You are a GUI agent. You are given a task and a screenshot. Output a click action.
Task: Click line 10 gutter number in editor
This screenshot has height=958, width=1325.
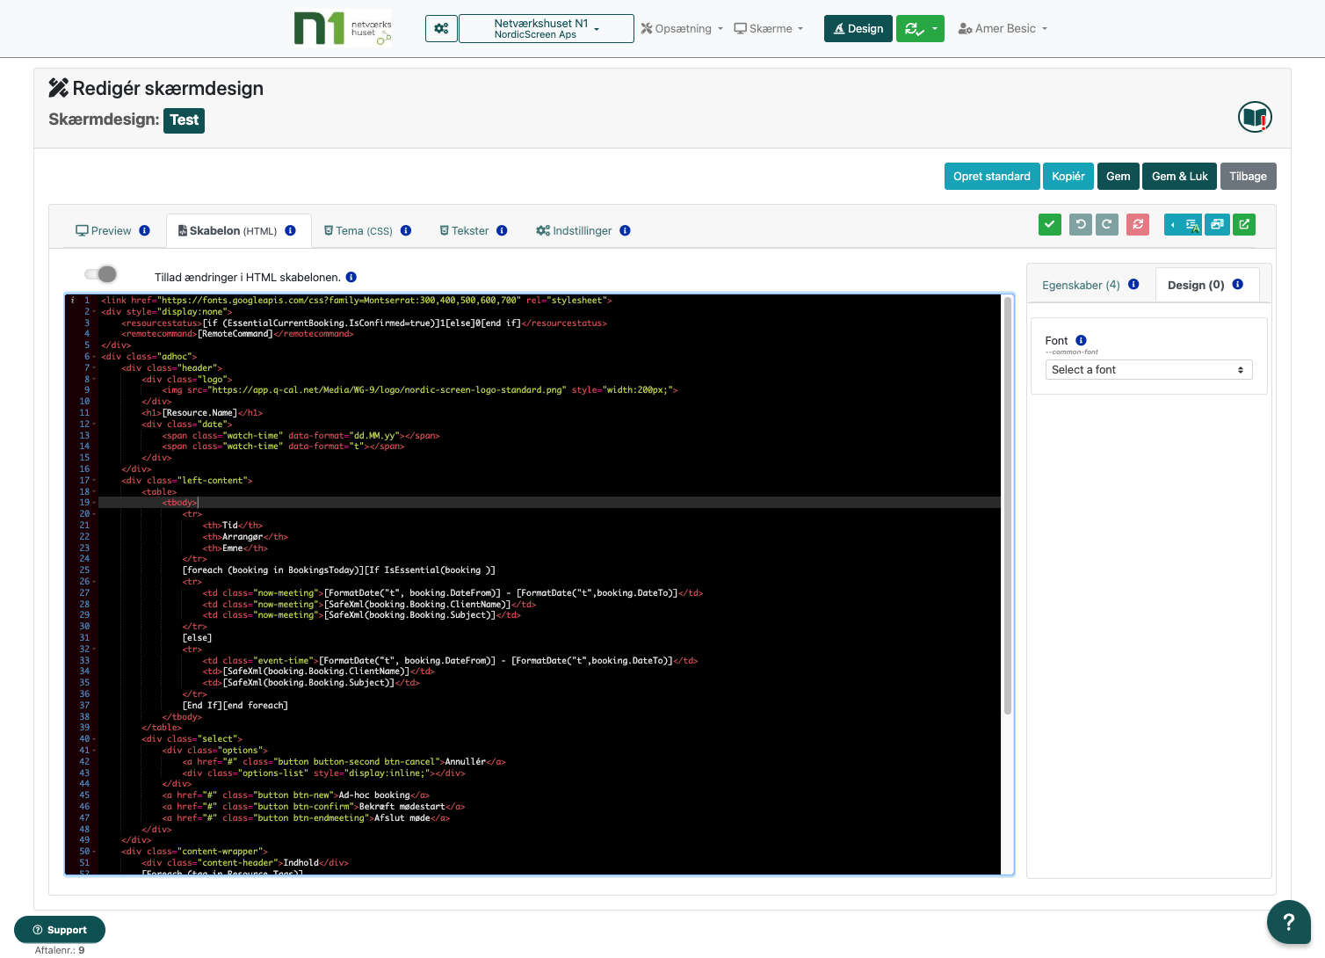pyautogui.click(x=84, y=402)
